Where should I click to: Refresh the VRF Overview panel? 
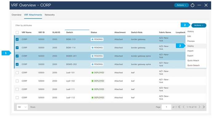click(x=192, y=5)
